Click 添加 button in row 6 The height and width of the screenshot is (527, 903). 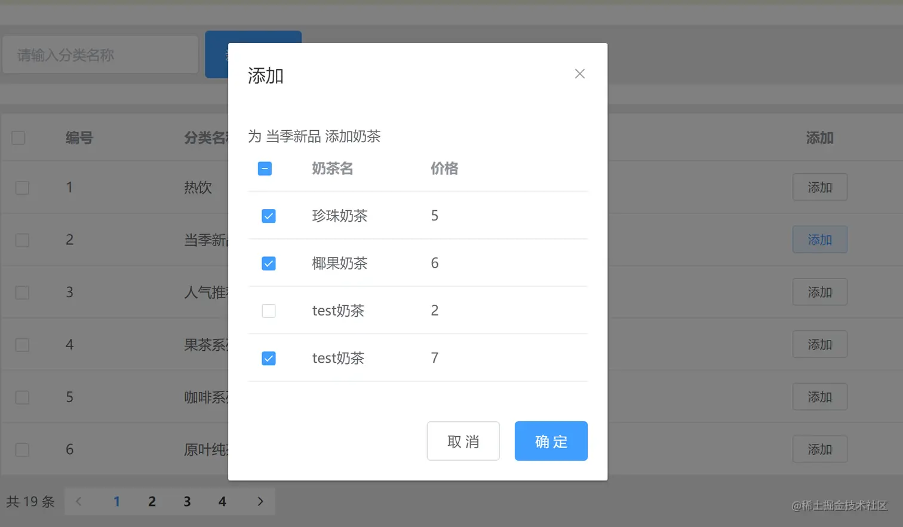coord(819,449)
